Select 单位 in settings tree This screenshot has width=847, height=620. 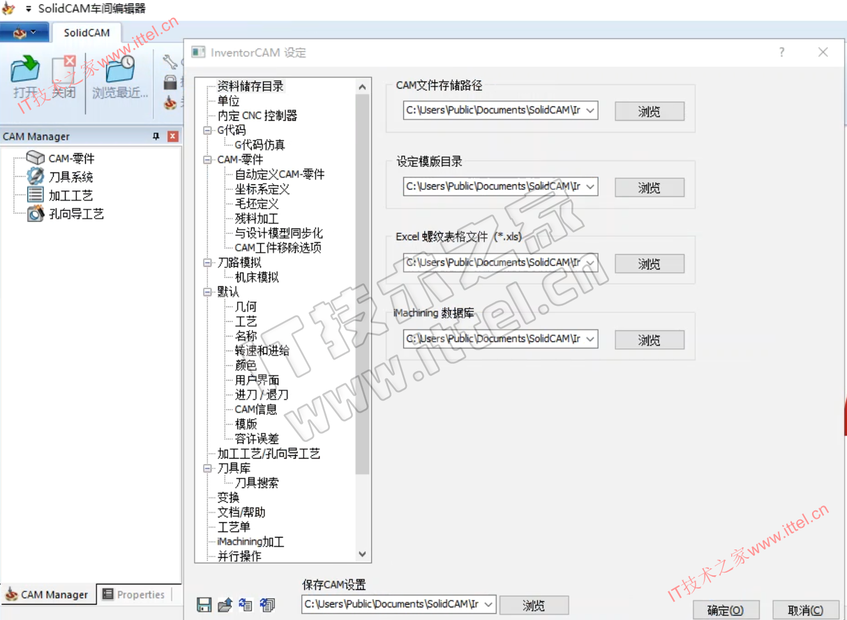(x=228, y=101)
